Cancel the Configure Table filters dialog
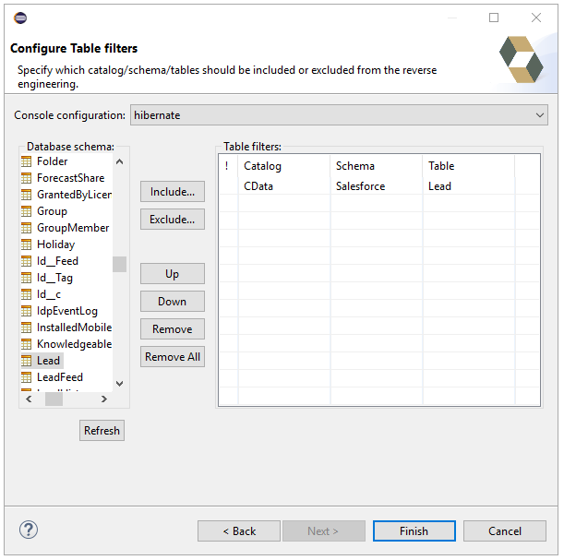 (x=505, y=530)
